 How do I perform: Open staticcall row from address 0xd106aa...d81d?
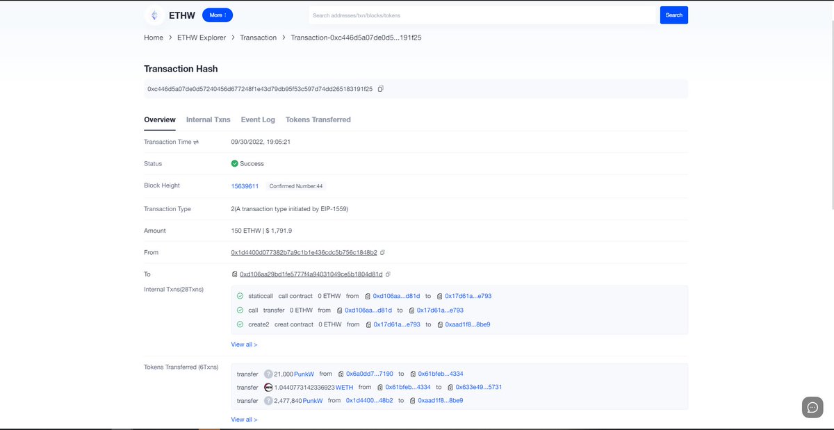tap(396, 296)
